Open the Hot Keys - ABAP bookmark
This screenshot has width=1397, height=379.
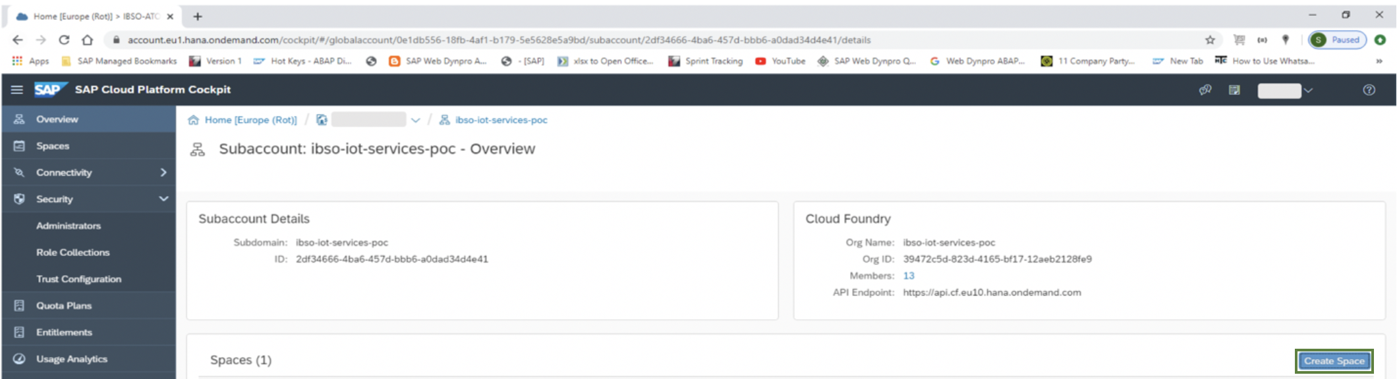pos(303,61)
